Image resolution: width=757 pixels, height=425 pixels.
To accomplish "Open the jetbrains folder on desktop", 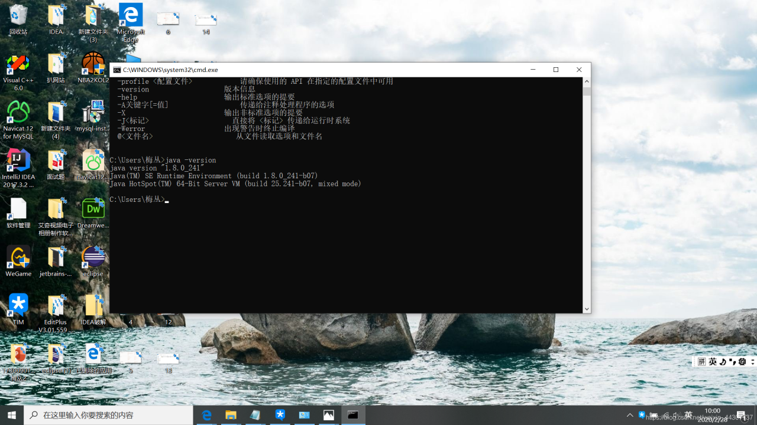I will [x=56, y=261].
